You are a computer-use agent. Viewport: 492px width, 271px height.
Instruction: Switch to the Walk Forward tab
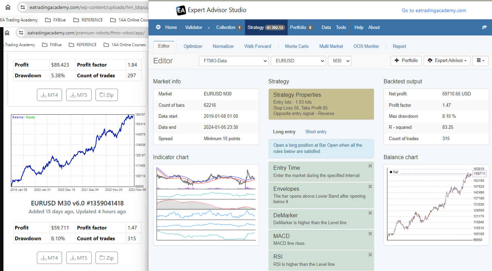258,46
